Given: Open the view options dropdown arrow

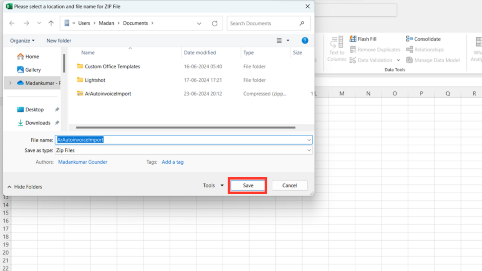Looking at the screenshot, I should (288, 41).
